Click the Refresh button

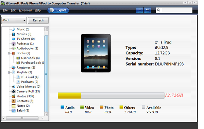[38, 20]
